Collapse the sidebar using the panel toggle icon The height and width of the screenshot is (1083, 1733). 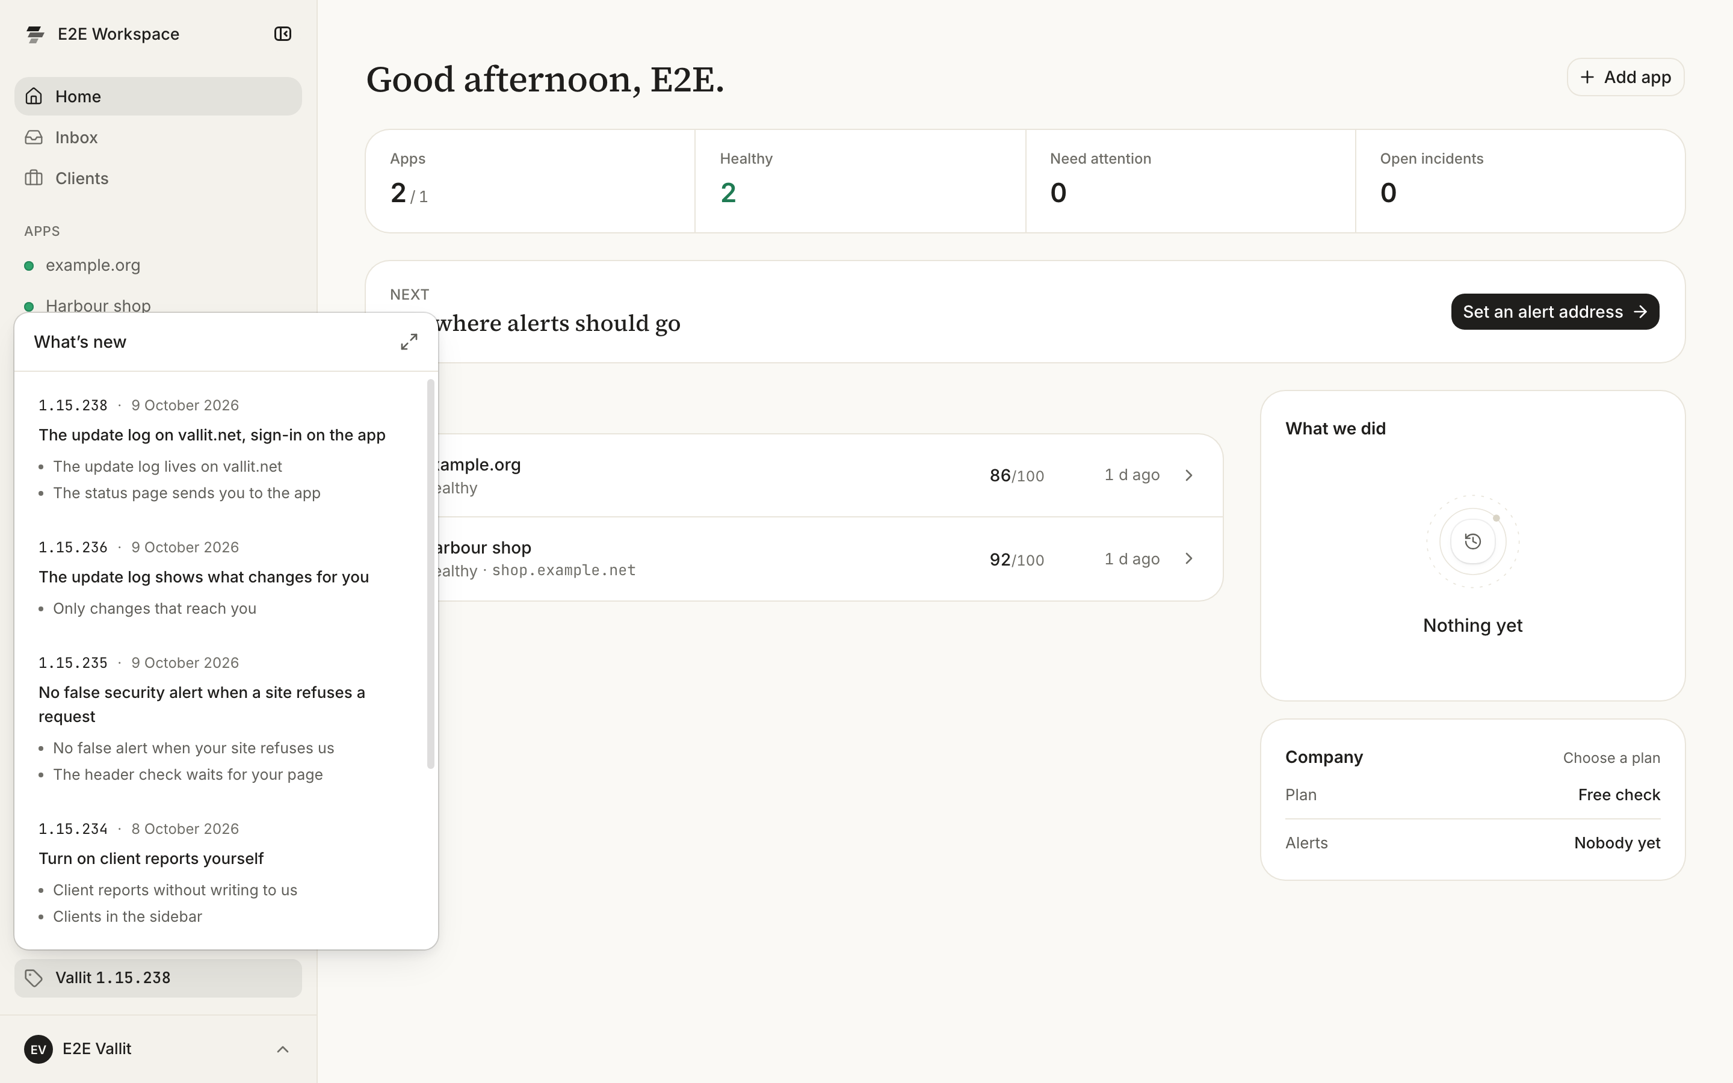pyautogui.click(x=283, y=34)
